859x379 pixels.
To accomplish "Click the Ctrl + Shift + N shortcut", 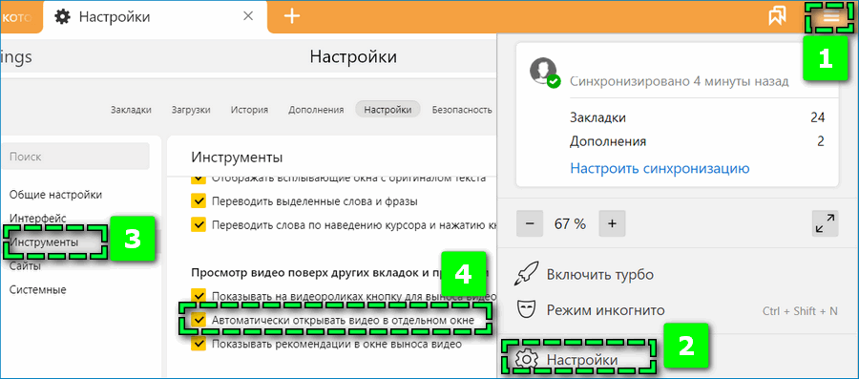I will (800, 310).
